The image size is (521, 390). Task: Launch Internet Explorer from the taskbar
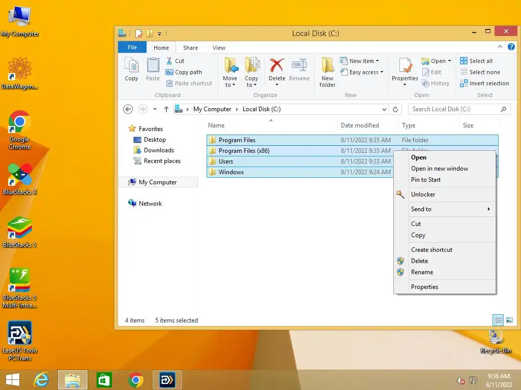coord(42,380)
